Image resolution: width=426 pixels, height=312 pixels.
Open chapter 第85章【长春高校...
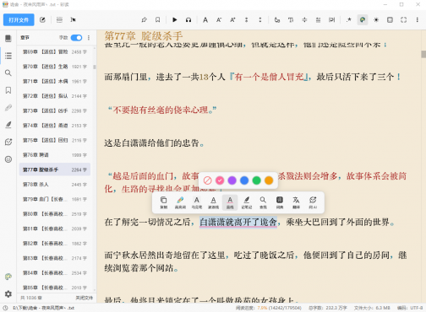55,288
